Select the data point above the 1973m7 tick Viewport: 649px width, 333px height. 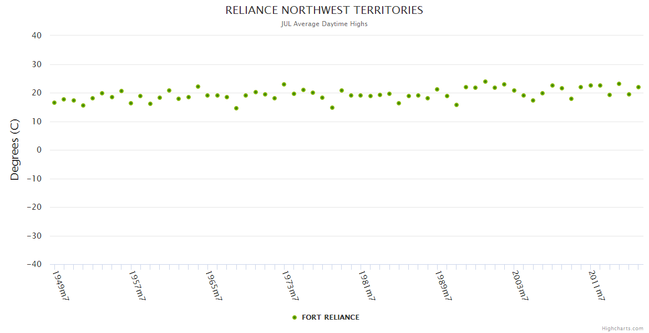point(284,84)
